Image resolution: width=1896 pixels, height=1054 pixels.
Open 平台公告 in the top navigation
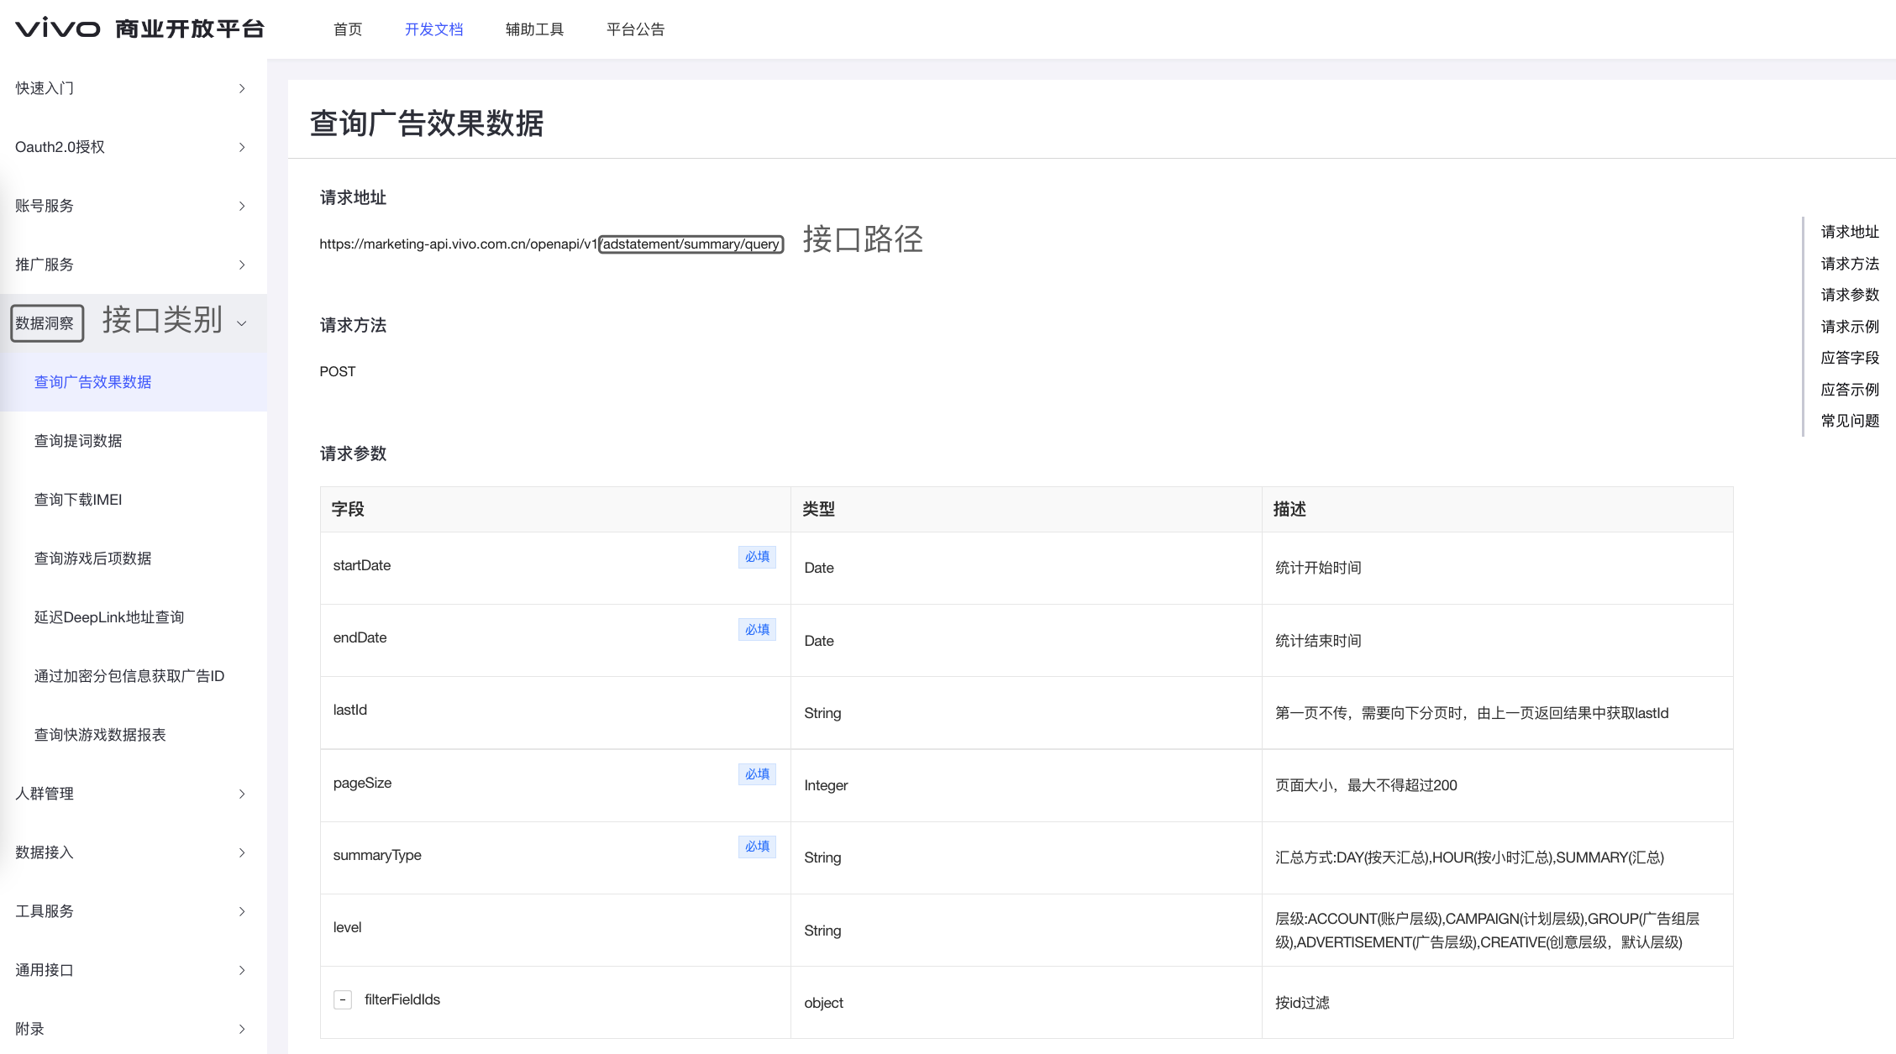(x=635, y=29)
